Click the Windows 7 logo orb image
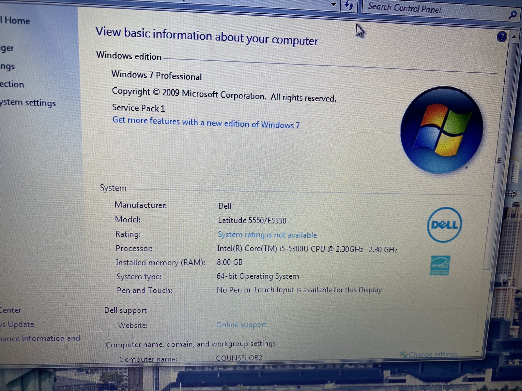This screenshot has height=391, width=522. point(441,130)
